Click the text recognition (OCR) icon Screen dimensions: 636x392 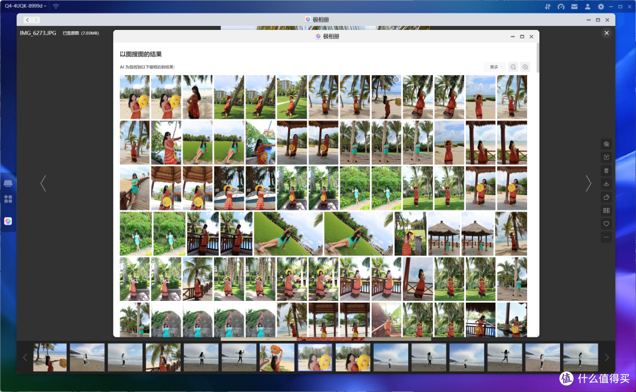click(x=606, y=158)
